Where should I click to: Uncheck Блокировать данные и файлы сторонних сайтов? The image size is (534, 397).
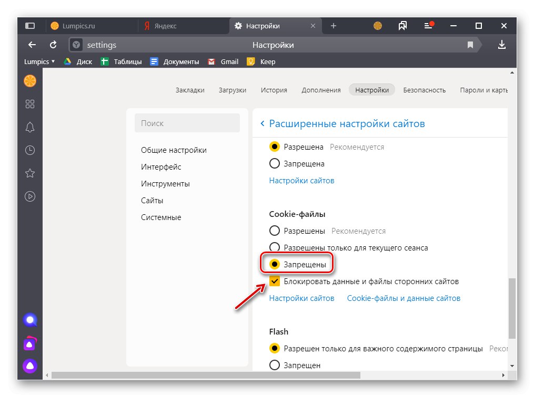click(274, 281)
